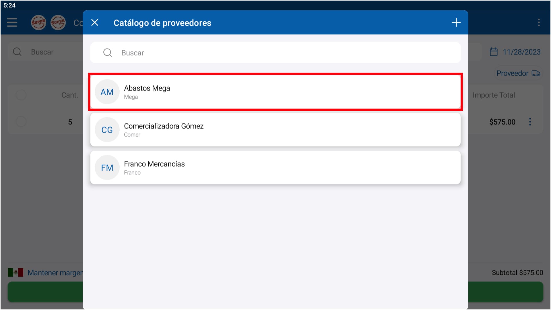The height and width of the screenshot is (310, 551).
Task: Click the AM avatar circle
Action: pyautogui.click(x=107, y=92)
